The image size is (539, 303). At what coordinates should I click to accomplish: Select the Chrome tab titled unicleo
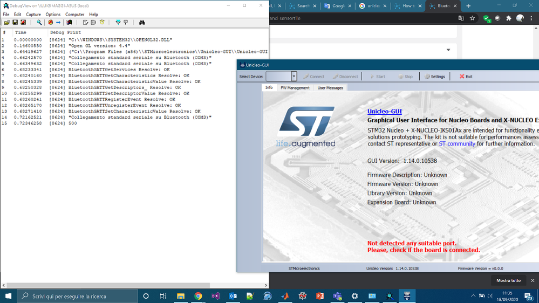[x=373, y=6]
